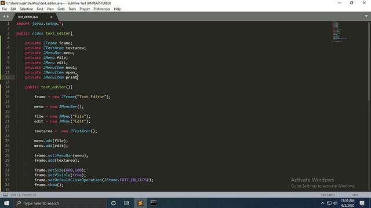
Task: Click line number 12 in gutter
Action: (7, 77)
